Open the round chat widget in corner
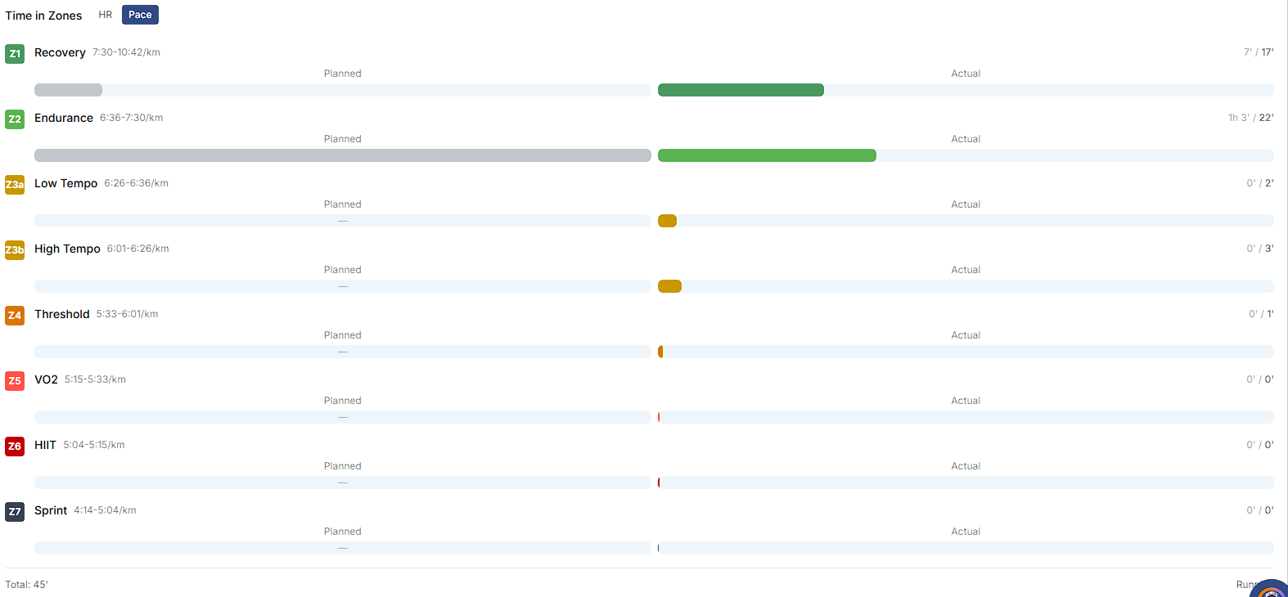 click(1271, 588)
